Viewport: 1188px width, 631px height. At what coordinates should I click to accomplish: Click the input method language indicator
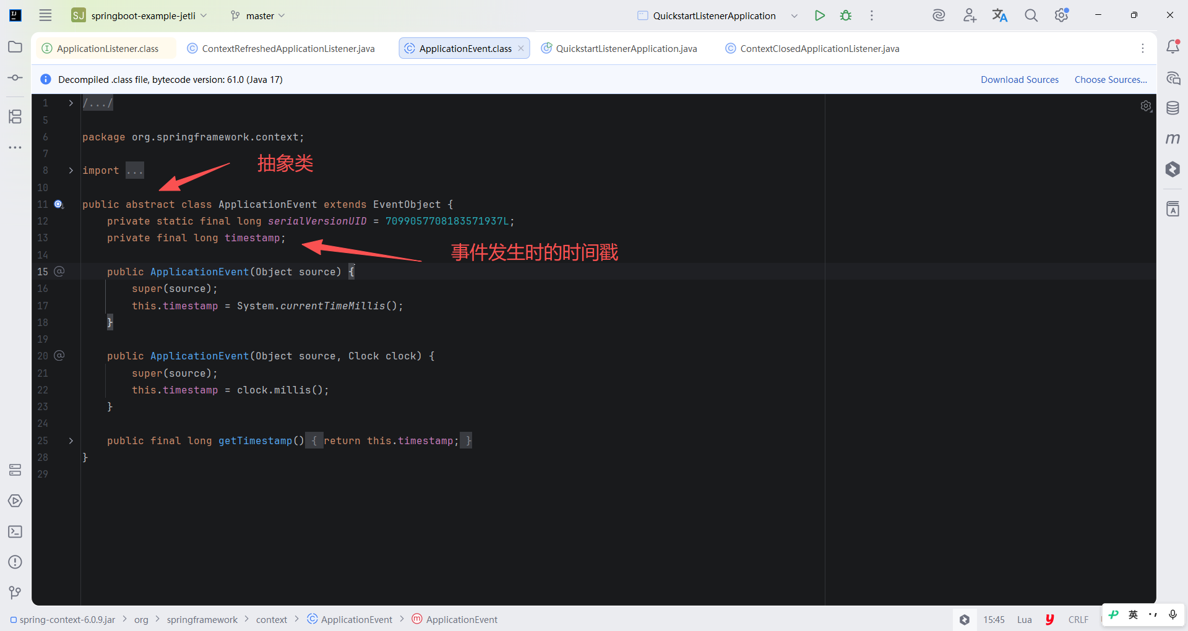click(1133, 614)
